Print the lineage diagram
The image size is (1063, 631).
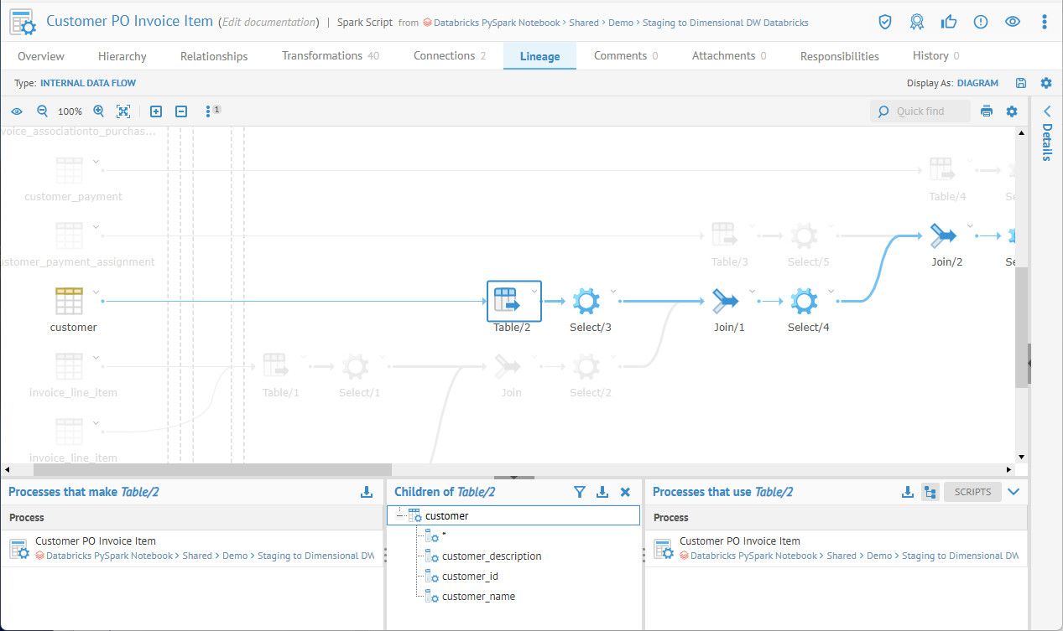(x=987, y=111)
